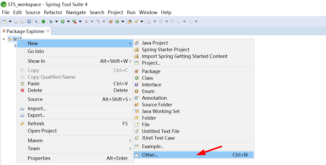This screenshot has width=326, height=165.
Task: Open the Back history dropdown arrow
Action: (184, 22)
